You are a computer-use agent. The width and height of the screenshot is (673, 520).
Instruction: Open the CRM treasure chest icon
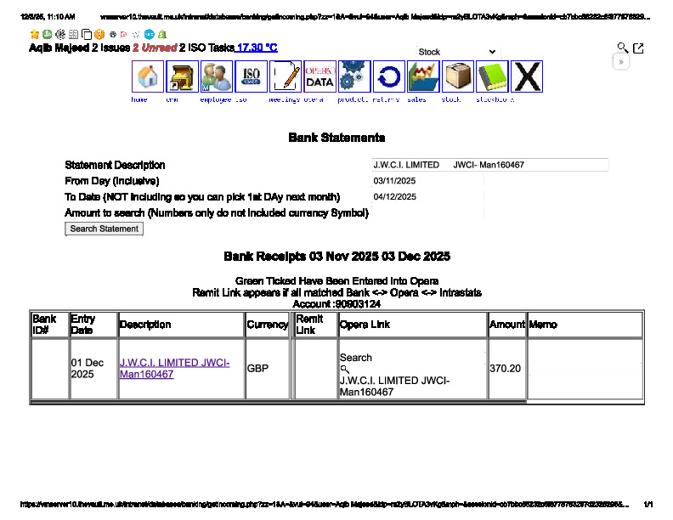[x=182, y=76]
